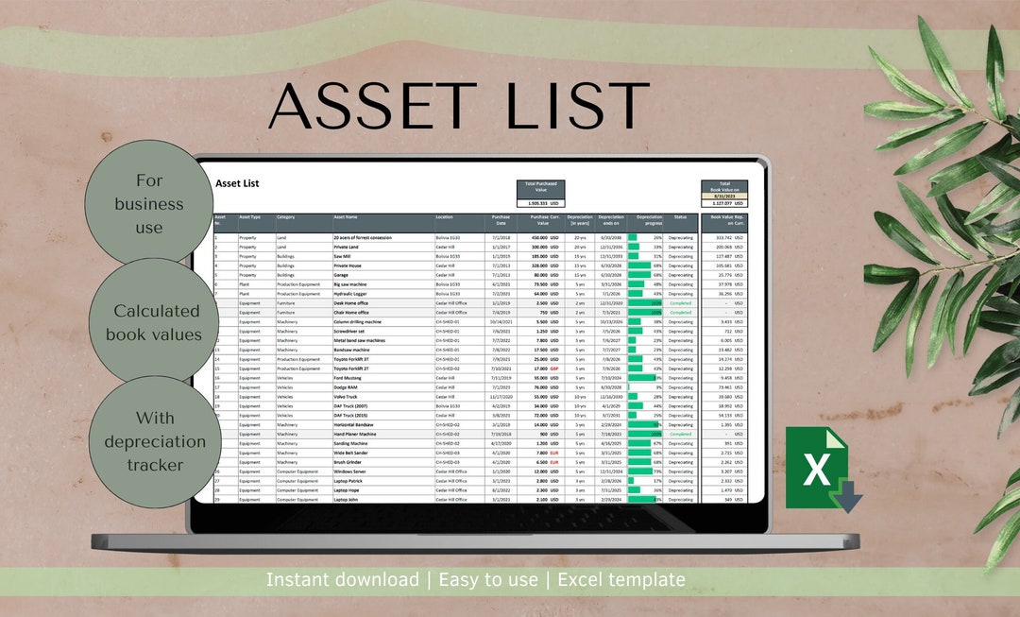Select the Asset List title
The width and height of the screenshot is (1020, 617).
(x=238, y=183)
